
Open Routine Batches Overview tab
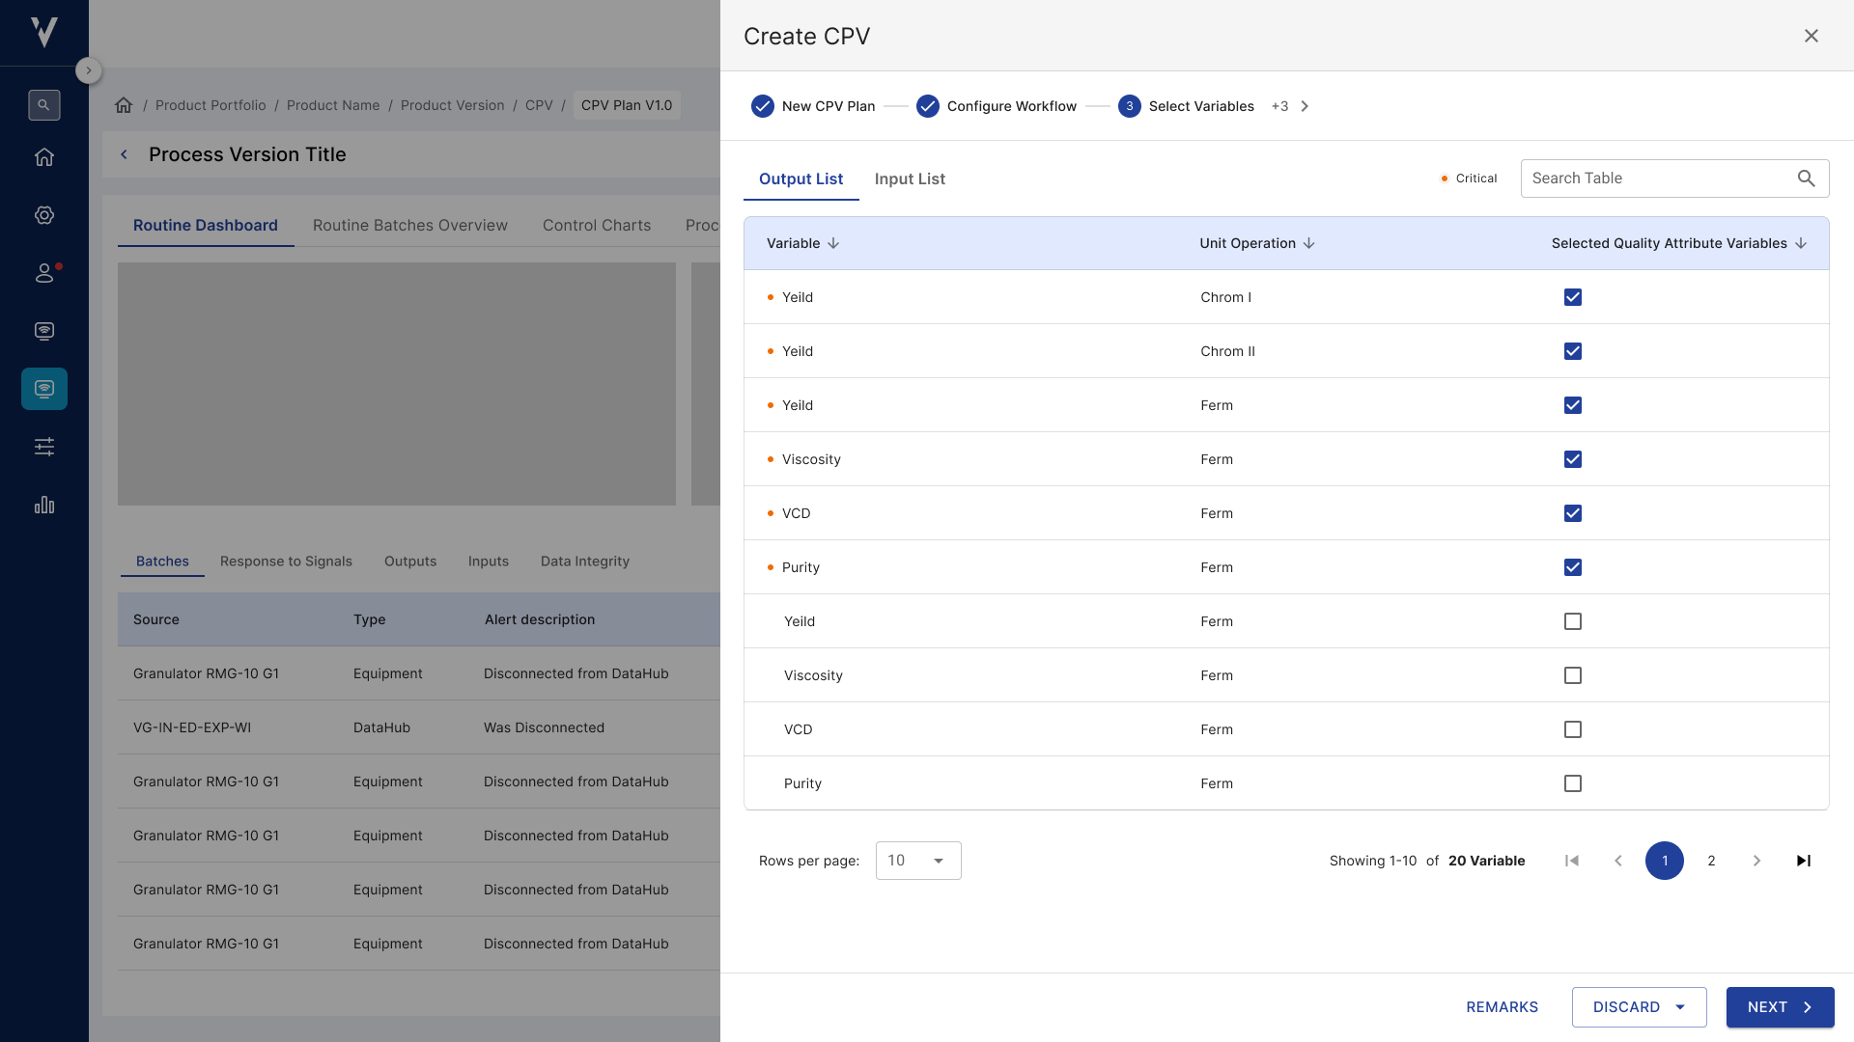[x=409, y=225]
